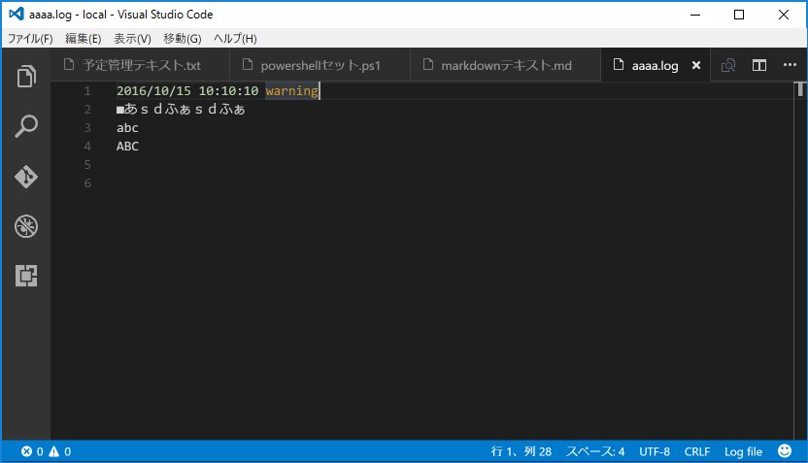808x463 pixels.
Task: Switch to the markdownテキスト.md tab
Action: click(506, 65)
